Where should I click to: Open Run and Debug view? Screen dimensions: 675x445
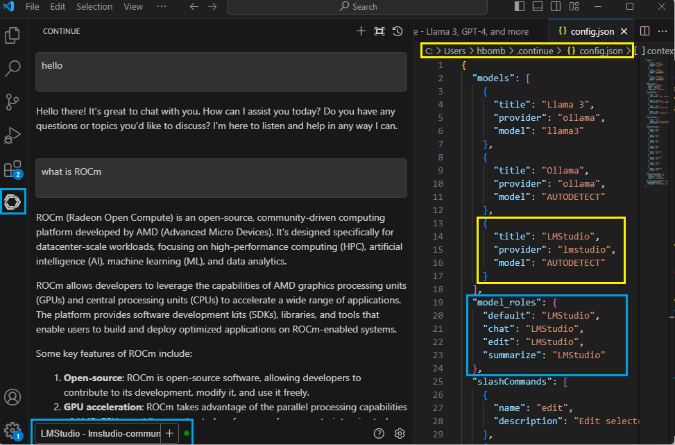click(x=12, y=135)
